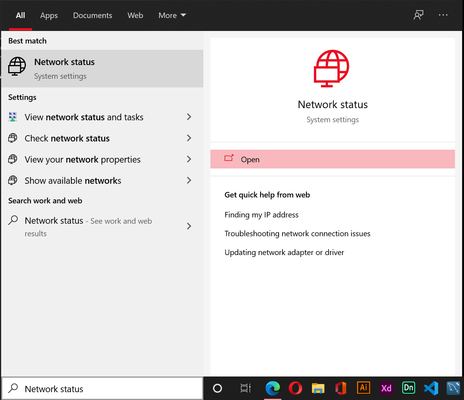Open the Finding my IP address help link

point(261,215)
